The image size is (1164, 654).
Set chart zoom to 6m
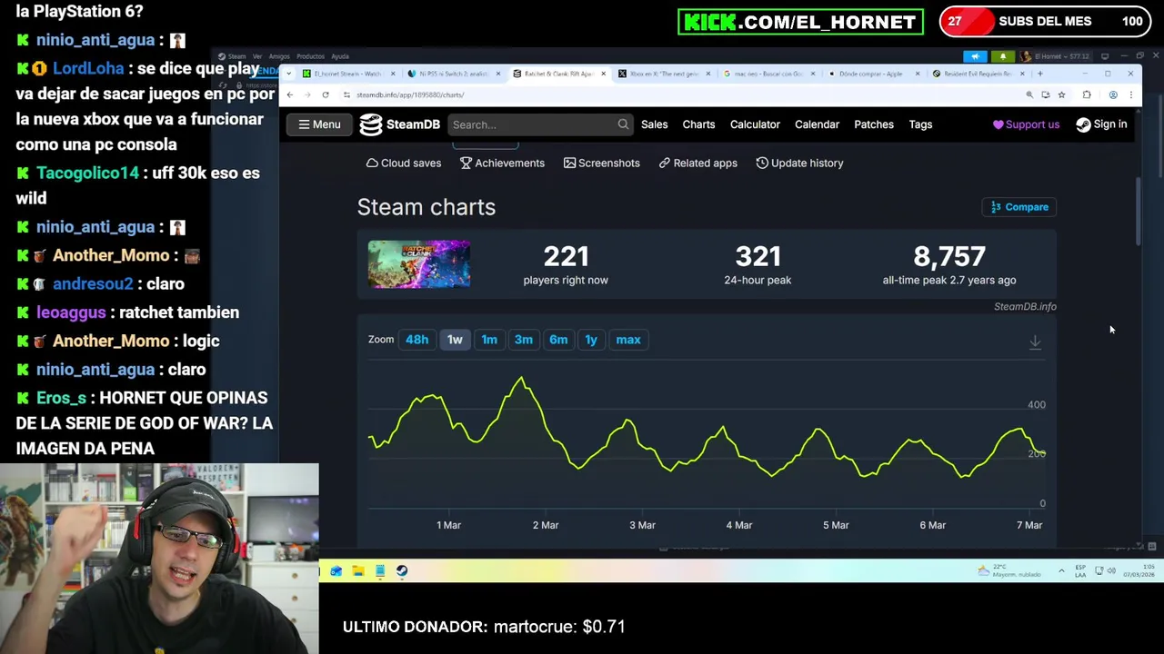(x=558, y=340)
